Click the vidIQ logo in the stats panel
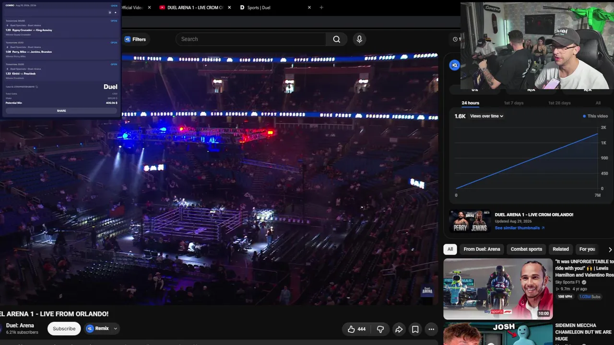This screenshot has height=345, width=614. pos(455,65)
